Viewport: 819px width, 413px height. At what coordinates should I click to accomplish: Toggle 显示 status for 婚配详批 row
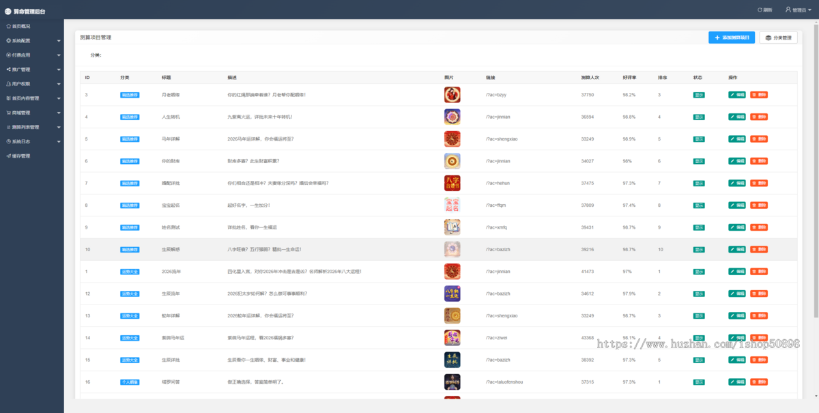click(699, 183)
